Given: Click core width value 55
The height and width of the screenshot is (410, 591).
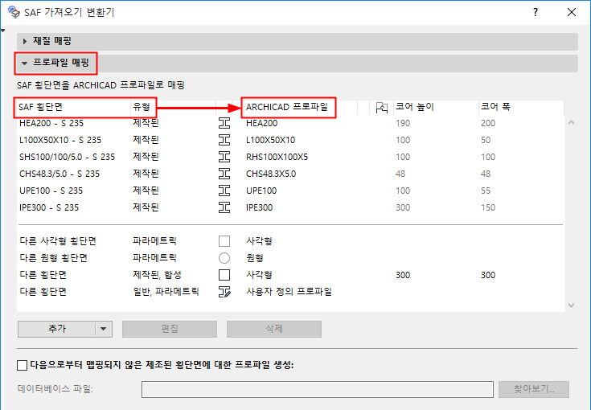Looking at the screenshot, I should click(486, 191).
